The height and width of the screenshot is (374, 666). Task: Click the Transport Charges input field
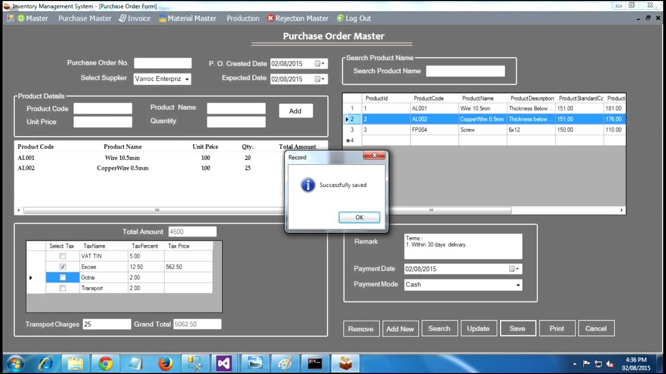(107, 324)
